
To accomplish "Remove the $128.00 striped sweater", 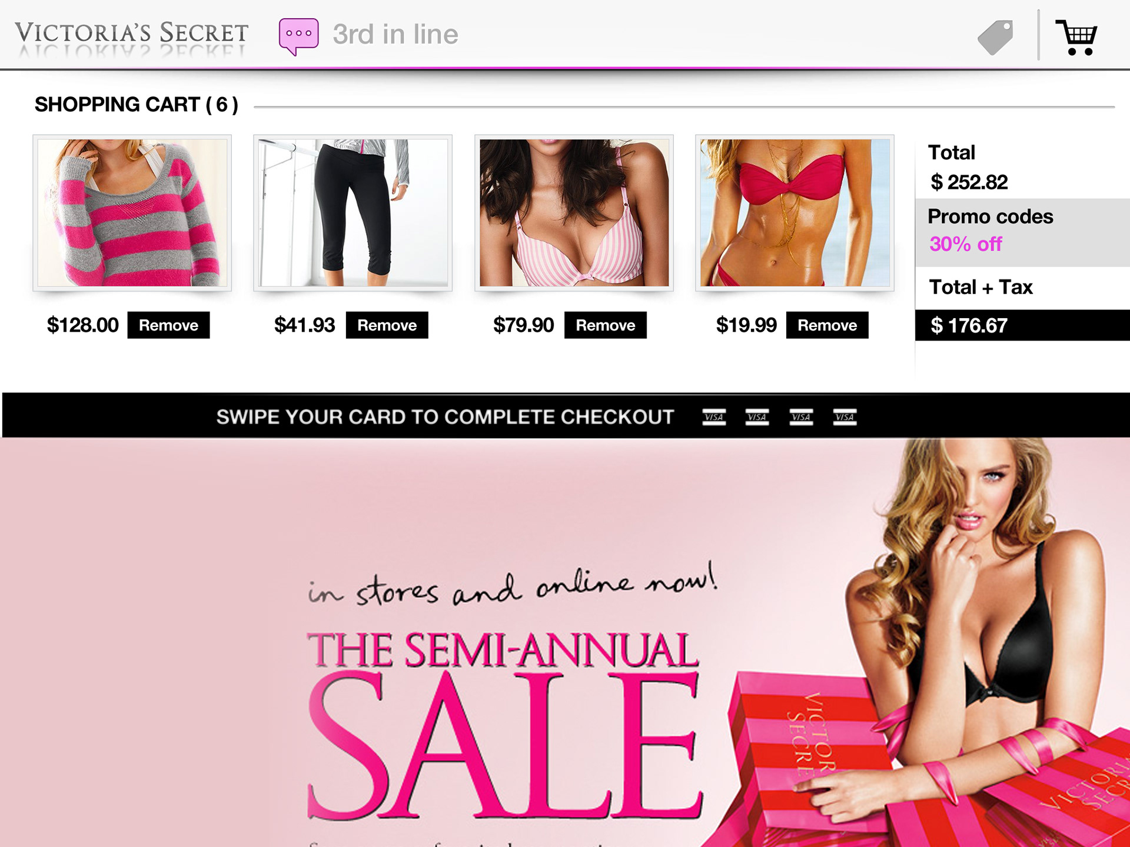I will point(168,325).
